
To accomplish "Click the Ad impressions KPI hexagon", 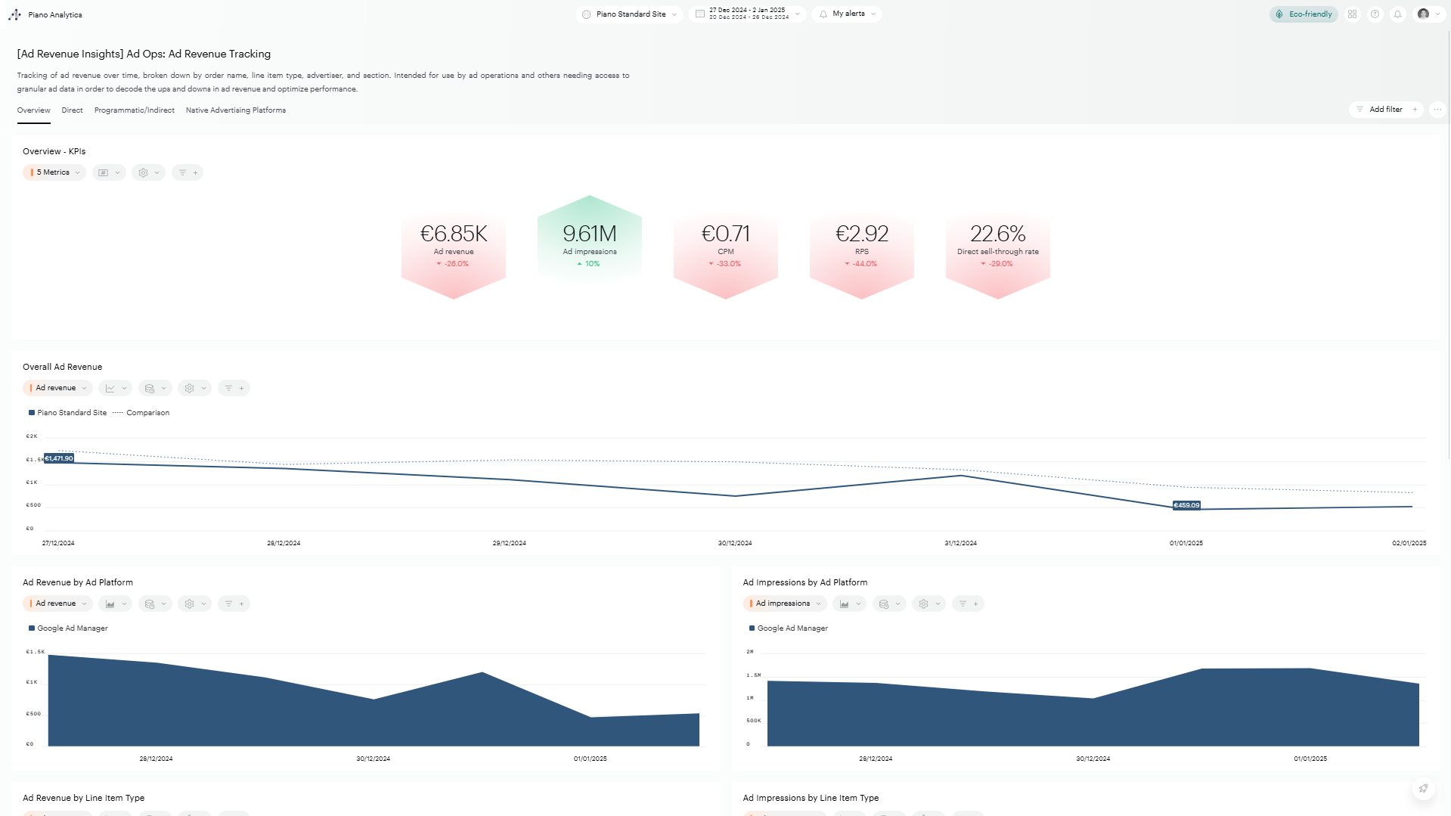I will click(x=589, y=242).
